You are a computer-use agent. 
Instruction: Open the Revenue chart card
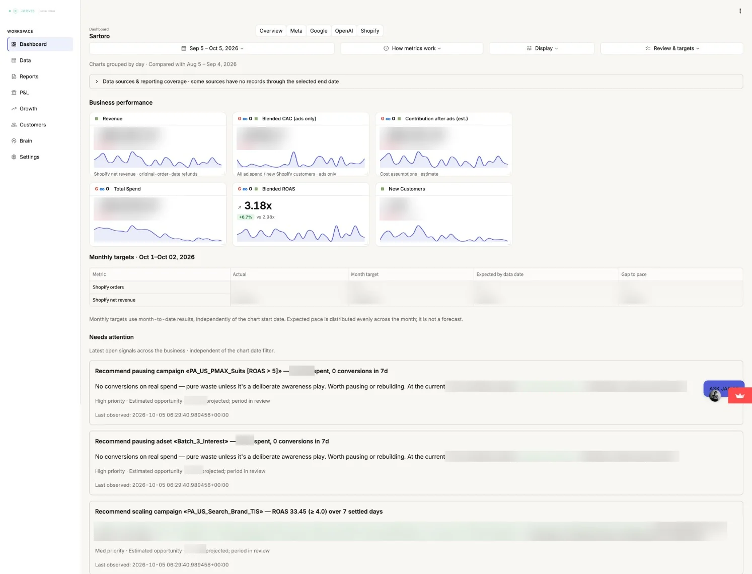click(158, 144)
